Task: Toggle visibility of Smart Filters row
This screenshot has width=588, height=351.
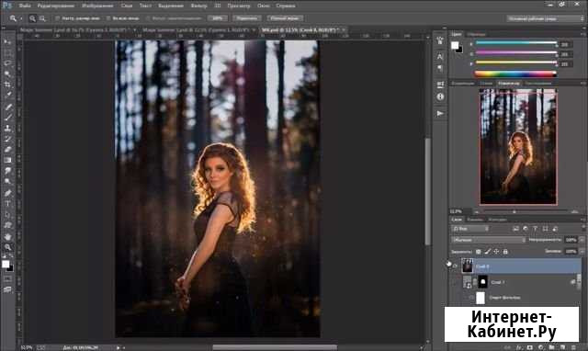Action: (x=471, y=298)
